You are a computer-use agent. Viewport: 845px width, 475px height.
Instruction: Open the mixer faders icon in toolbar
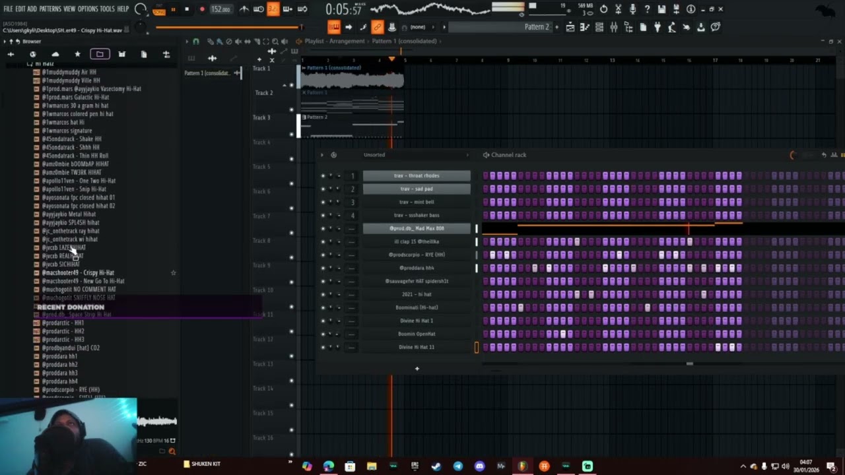(x=613, y=27)
